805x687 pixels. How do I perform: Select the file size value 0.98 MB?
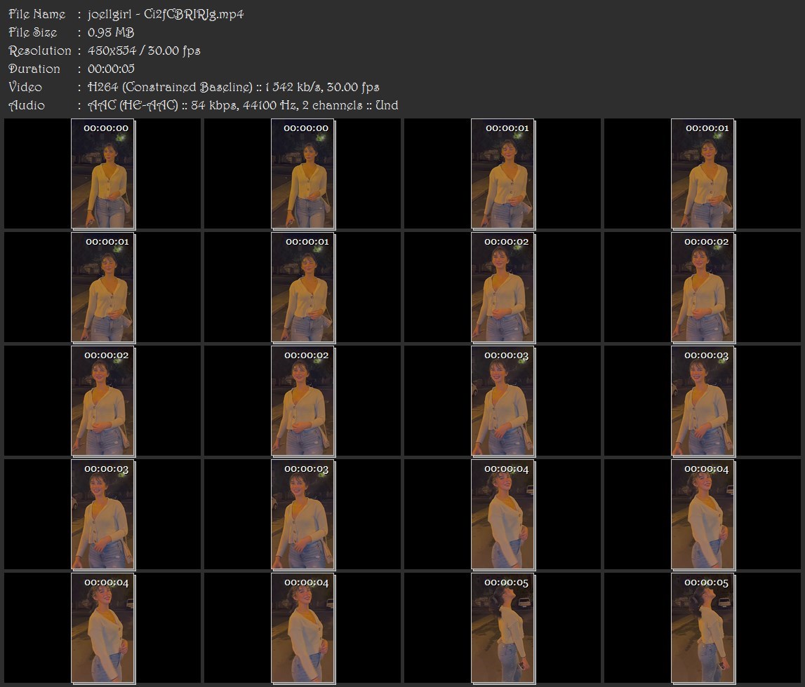(x=111, y=32)
